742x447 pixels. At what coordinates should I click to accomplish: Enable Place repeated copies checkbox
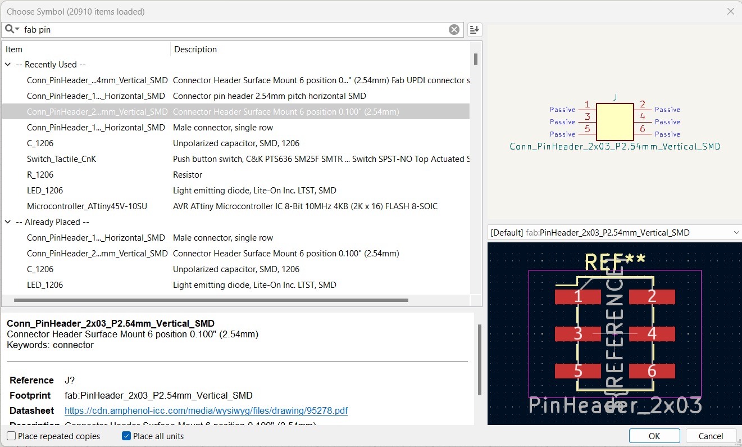click(11, 436)
